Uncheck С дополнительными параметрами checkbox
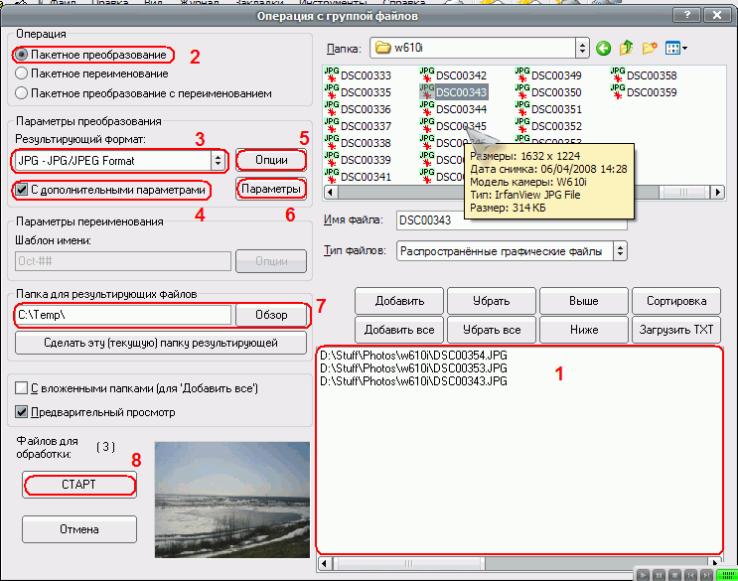 tap(23, 189)
